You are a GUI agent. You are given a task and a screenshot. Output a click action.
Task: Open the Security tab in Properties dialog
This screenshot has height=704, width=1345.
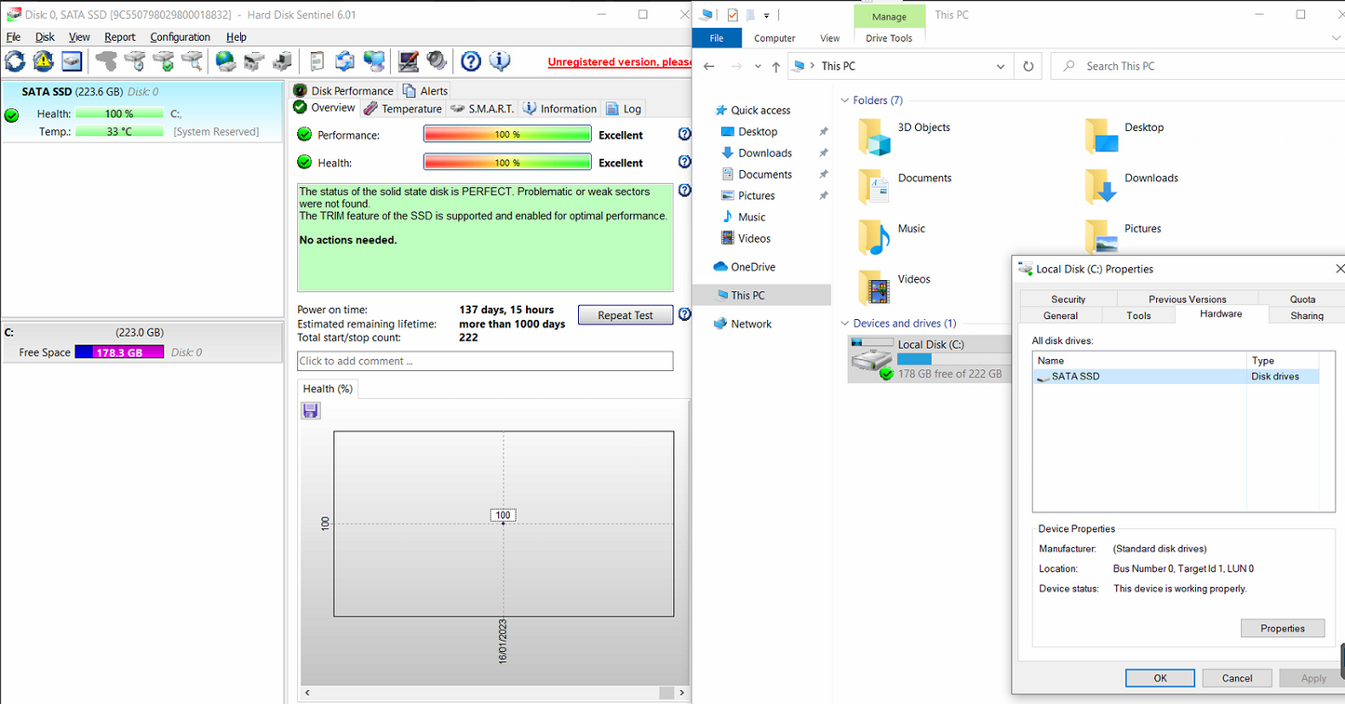click(1069, 299)
